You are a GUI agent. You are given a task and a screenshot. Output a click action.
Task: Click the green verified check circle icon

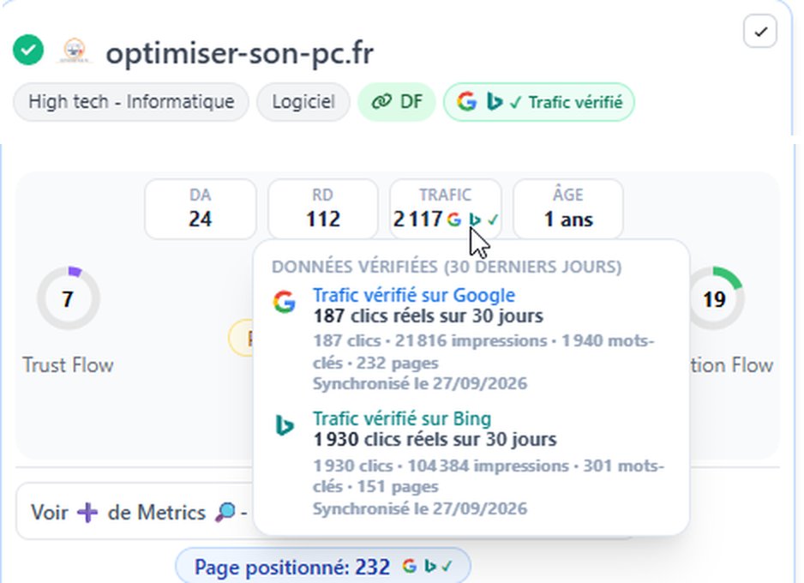click(x=28, y=51)
